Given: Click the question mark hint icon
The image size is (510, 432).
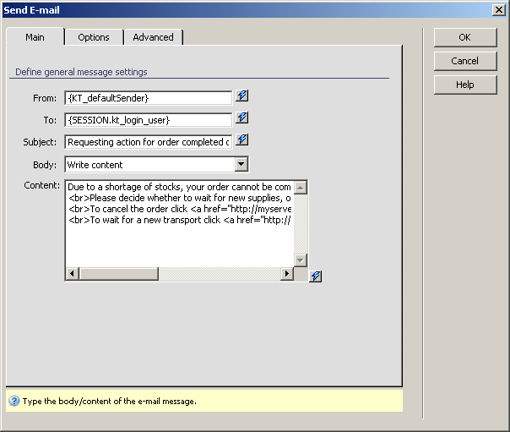Looking at the screenshot, I should click(14, 401).
